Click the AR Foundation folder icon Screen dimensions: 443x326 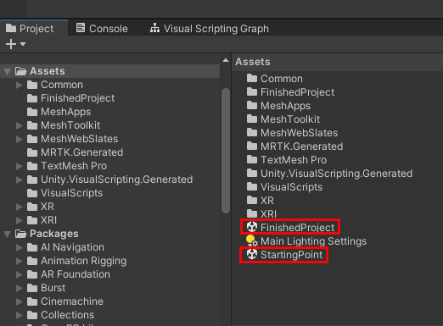[32, 274]
